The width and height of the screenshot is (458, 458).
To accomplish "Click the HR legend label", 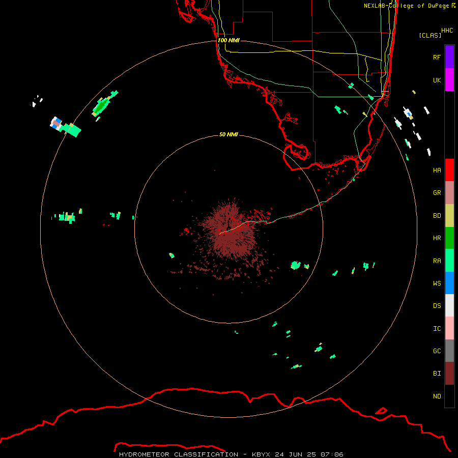I will point(437,238).
